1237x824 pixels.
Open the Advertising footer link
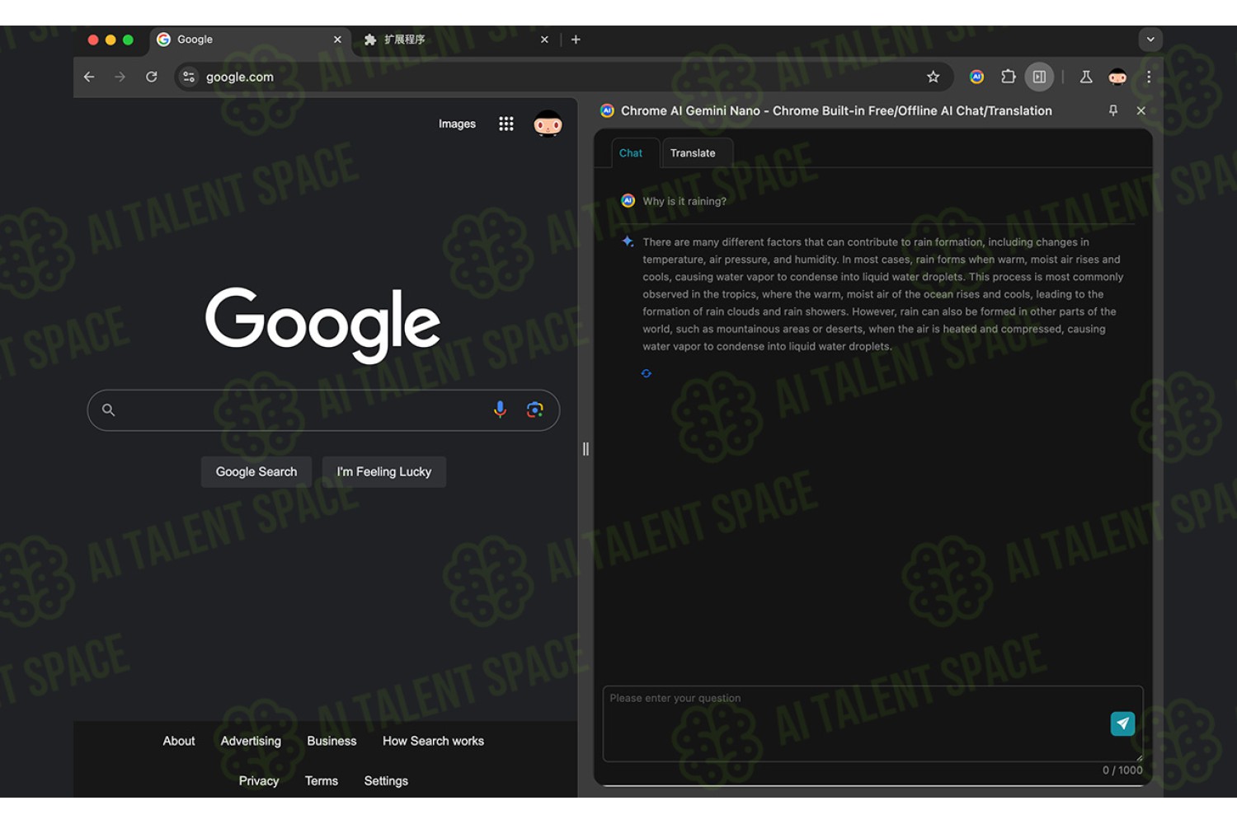coord(251,741)
